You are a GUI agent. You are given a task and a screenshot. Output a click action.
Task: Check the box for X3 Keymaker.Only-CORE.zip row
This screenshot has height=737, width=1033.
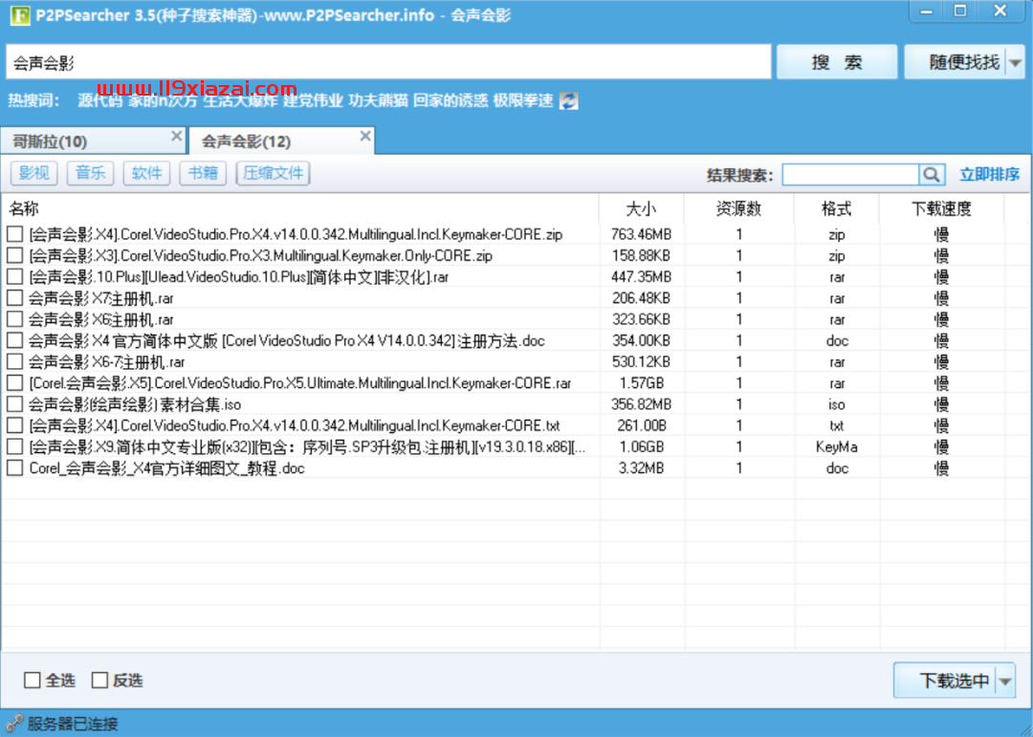15,255
